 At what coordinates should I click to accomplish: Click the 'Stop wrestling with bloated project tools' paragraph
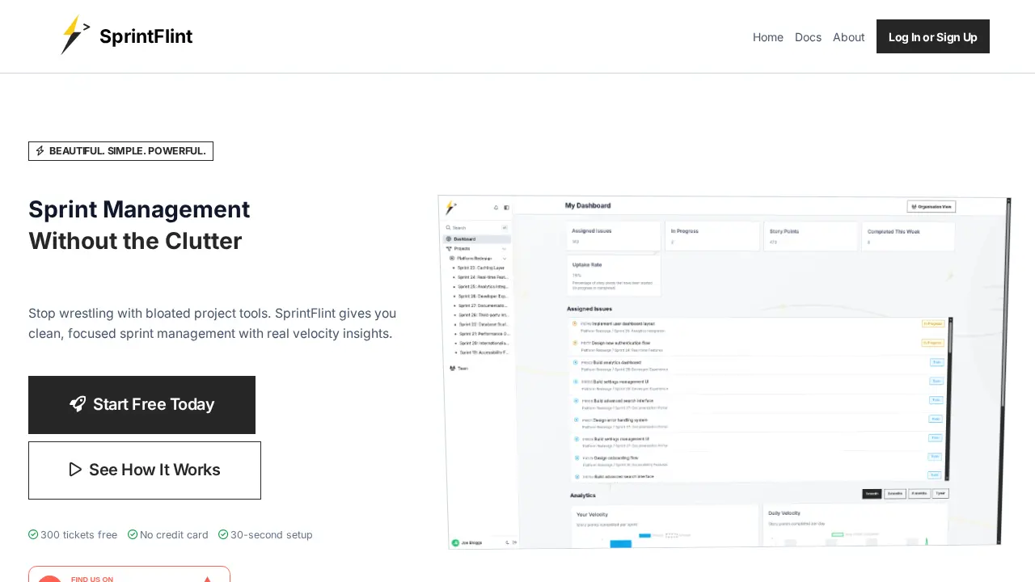click(x=213, y=323)
